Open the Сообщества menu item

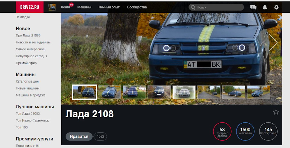[137, 7]
